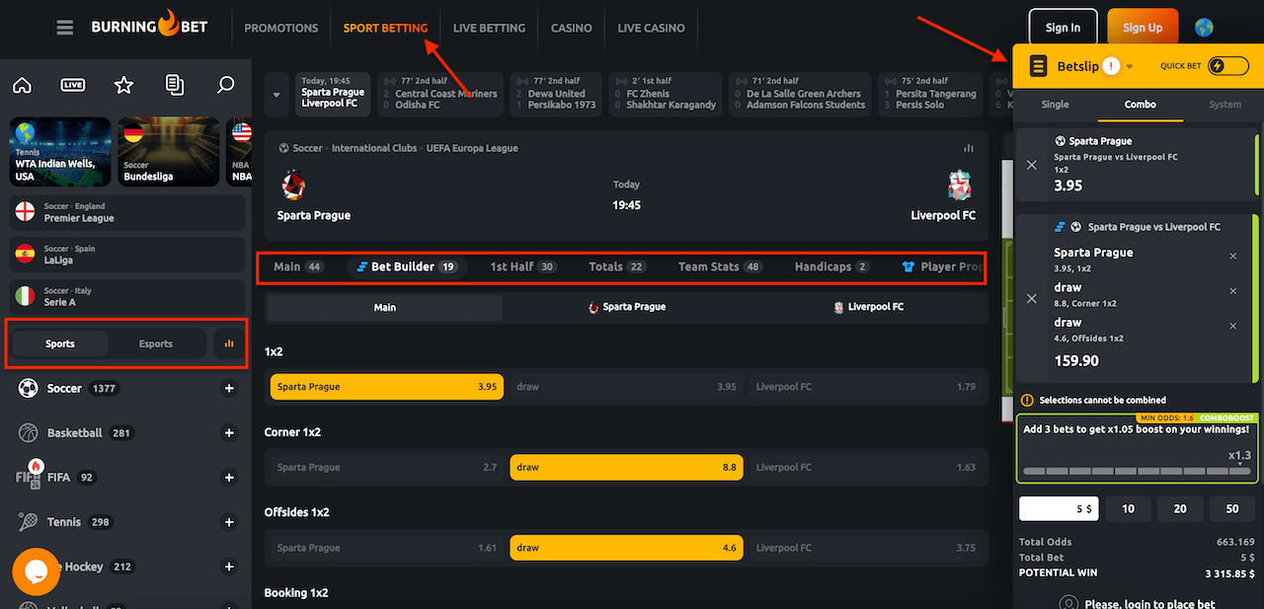This screenshot has width=1264, height=609.
Task: Click the Liverpool FC team crest
Action: click(x=959, y=186)
